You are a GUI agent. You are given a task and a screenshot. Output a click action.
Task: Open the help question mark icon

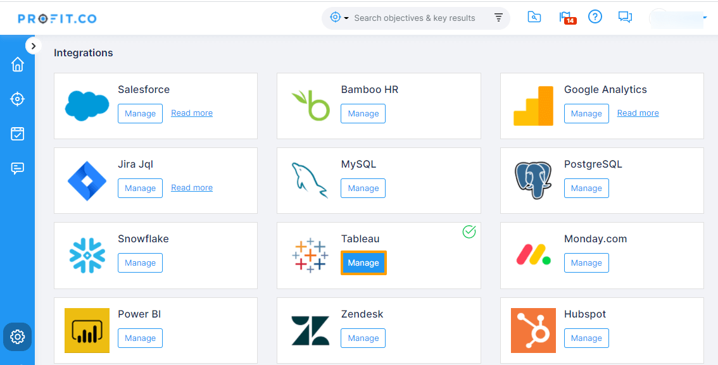click(595, 17)
